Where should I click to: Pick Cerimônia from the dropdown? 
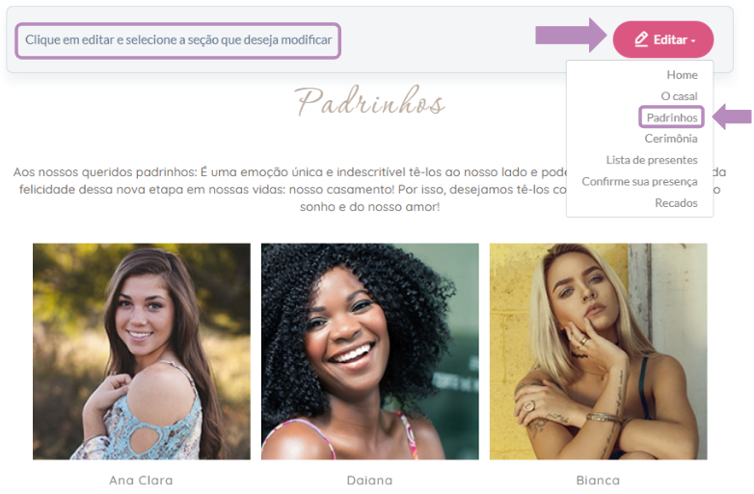[671, 139]
